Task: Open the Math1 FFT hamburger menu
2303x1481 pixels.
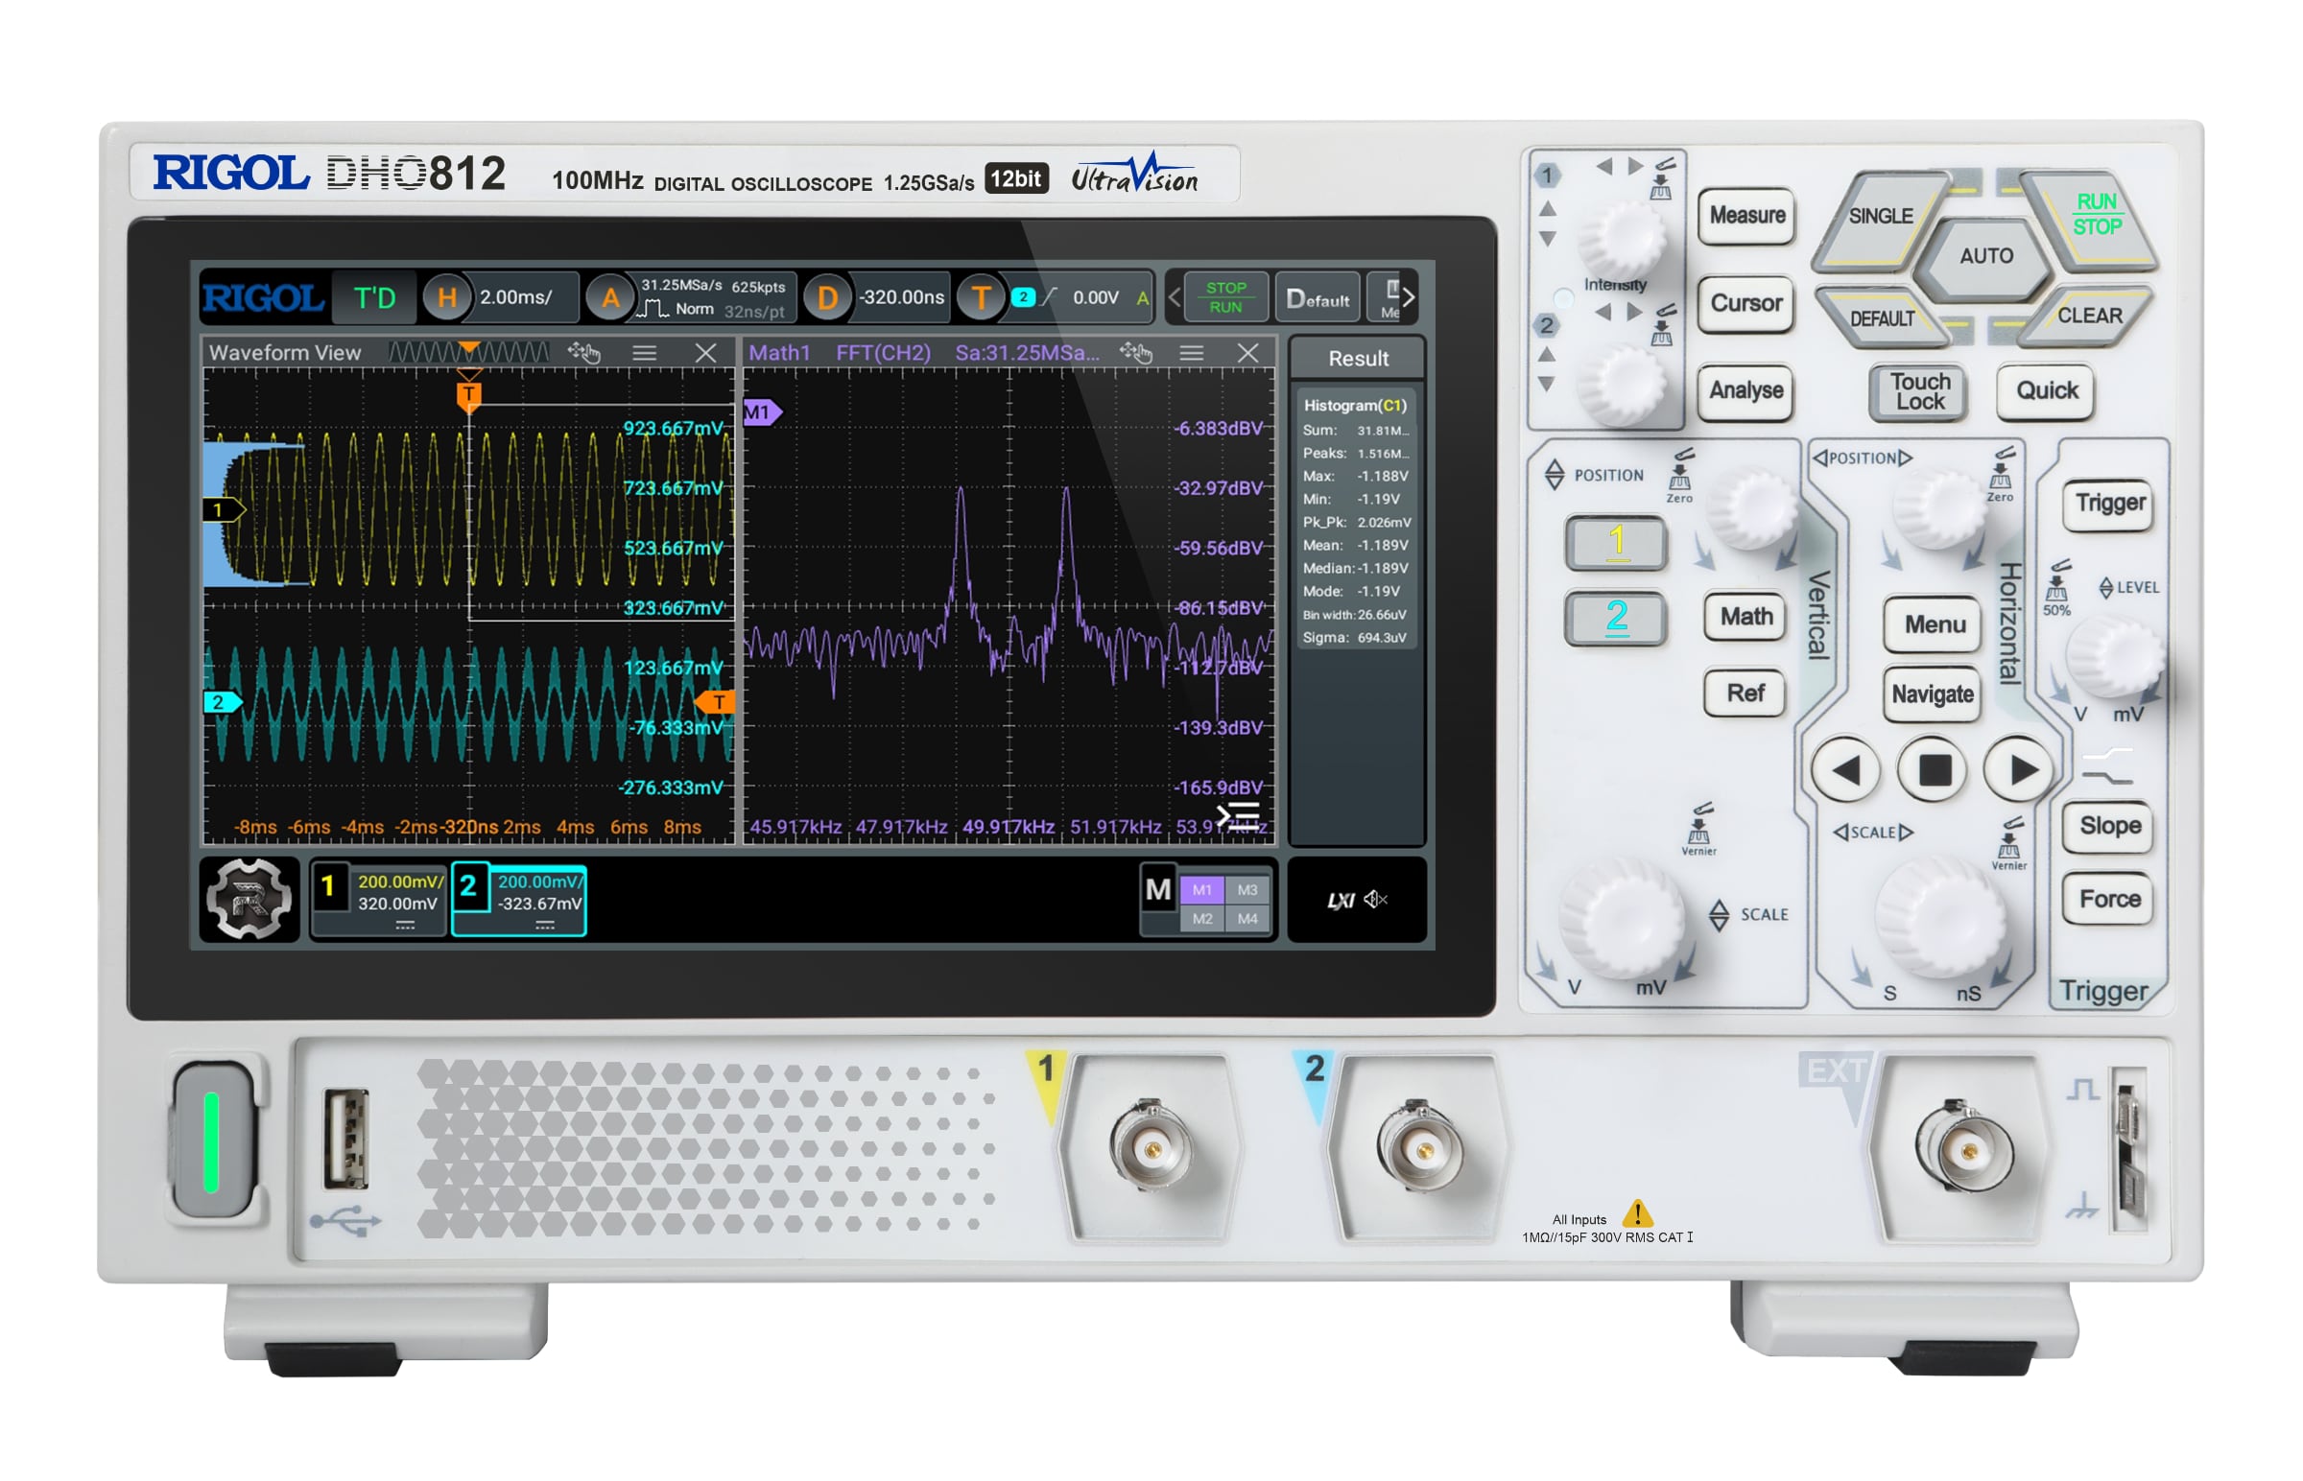Action: [x=1191, y=353]
